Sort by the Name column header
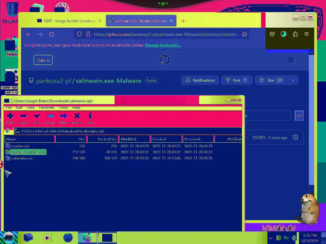Image resolution: width=326 pixels, height=244 pixels. pyautogui.click(x=29, y=139)
